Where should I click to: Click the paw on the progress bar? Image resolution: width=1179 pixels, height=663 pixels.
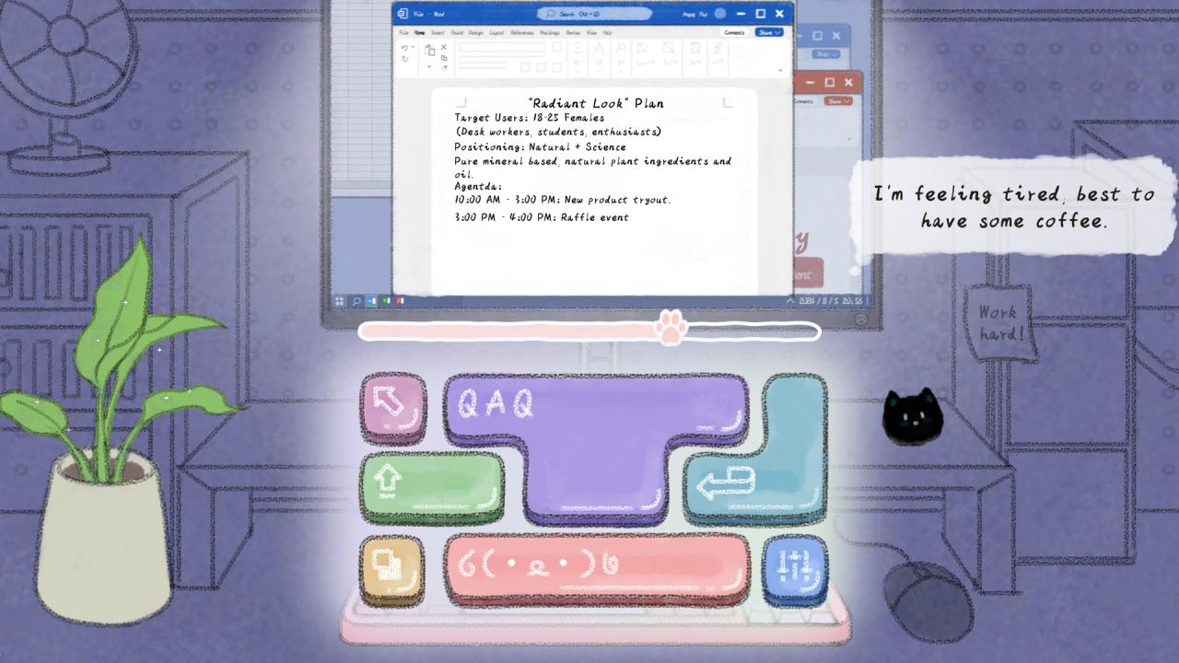tap(670, 326)
